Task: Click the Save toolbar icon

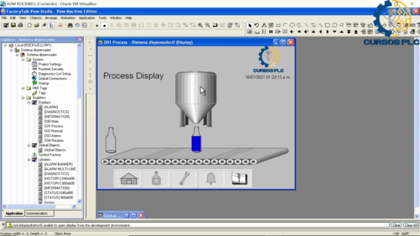Action: tap(13, 25)
